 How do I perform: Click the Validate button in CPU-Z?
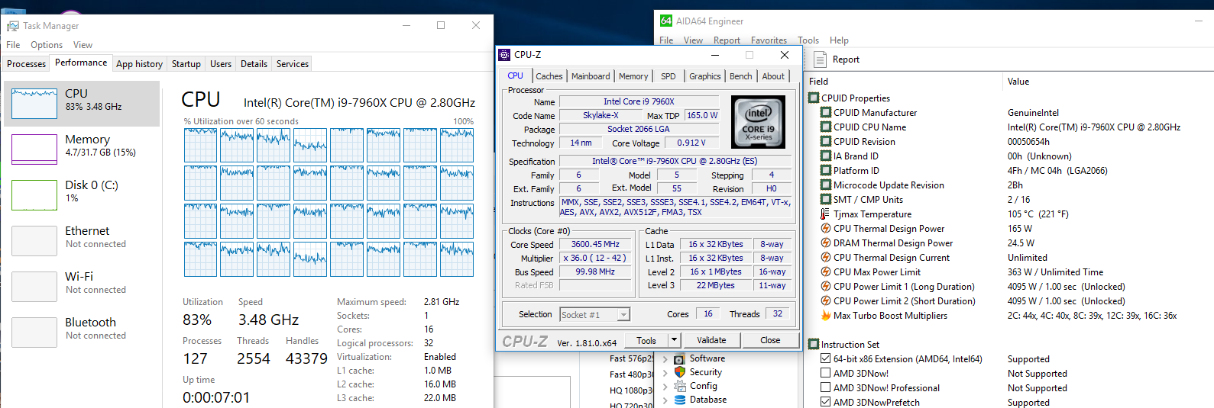711,340
